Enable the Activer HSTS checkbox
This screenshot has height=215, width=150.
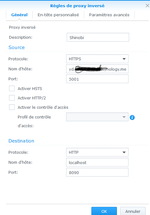coord(12,88)
